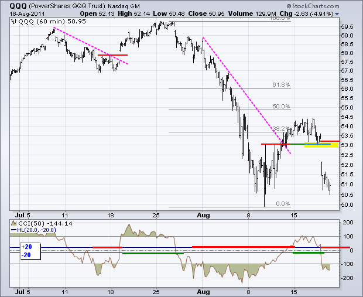Click the 38.2% Fibonacci retracement label
363x297 pixels.
tap(281, 128)
